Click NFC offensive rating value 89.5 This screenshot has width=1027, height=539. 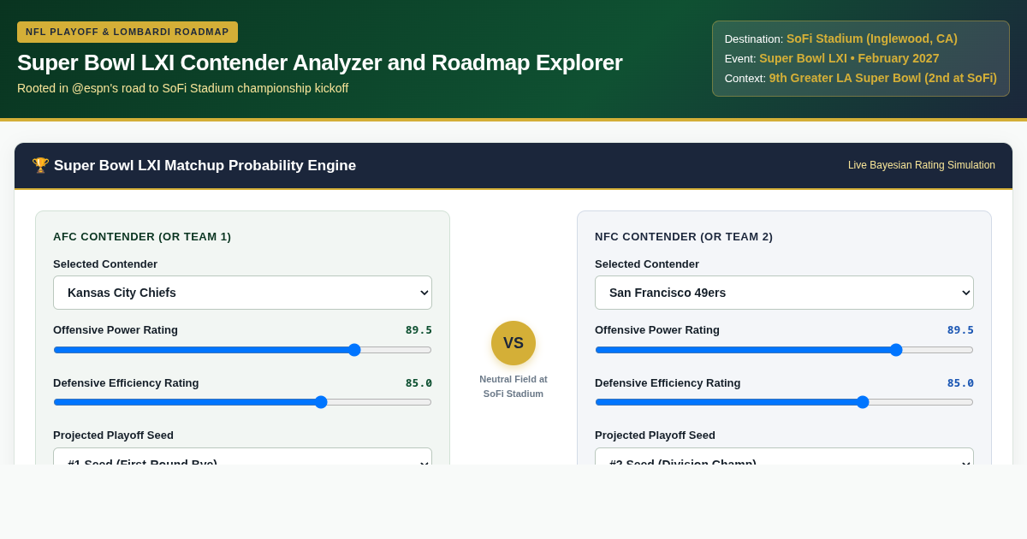coord(960,330)
